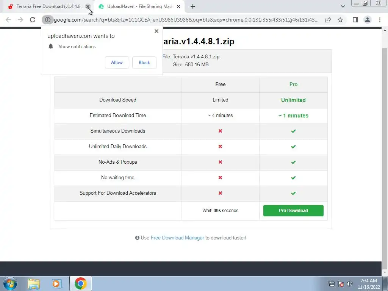This screenshot has height=291, width=388.
Task: Open Action Center flag tray icon
Action: (341, 284)
